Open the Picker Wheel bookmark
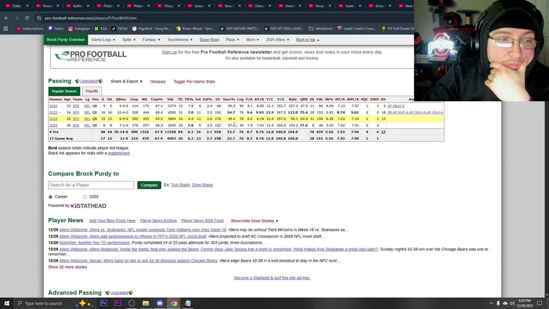Screen dimensions: 549x309 point(195,29)
